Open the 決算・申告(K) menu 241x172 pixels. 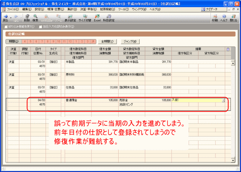click(x=88, y=9)
